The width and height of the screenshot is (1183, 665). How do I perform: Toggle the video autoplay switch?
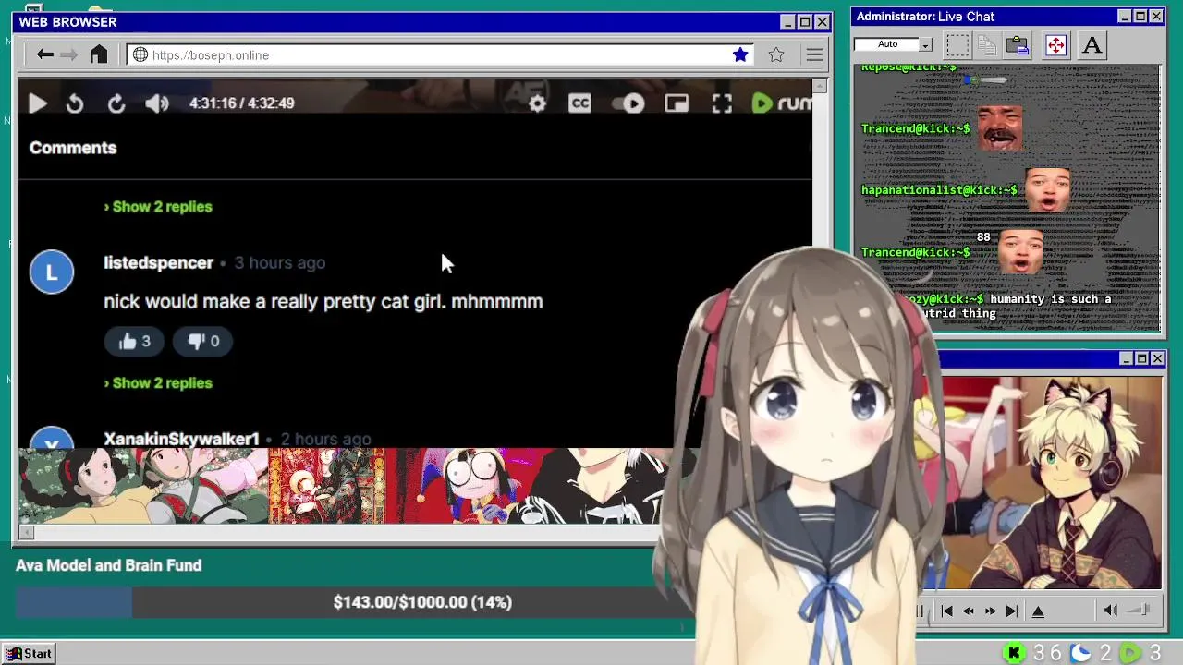628,103
